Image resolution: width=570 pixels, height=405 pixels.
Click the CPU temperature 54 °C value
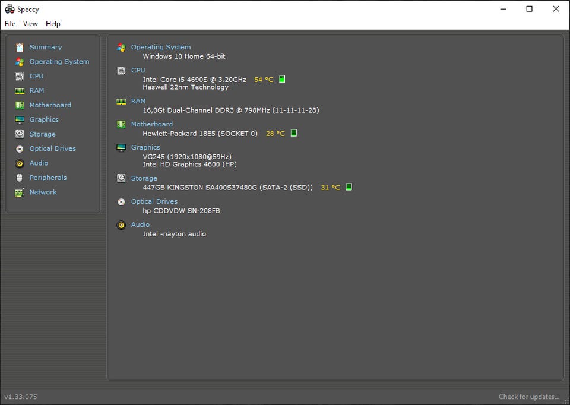tap(264, 79)
